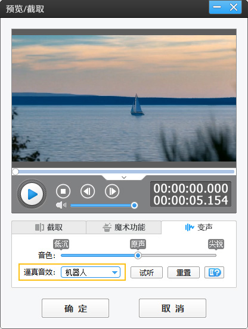
Task: Switch to the 魔术功能 tab
Action: tap(123, 227)
